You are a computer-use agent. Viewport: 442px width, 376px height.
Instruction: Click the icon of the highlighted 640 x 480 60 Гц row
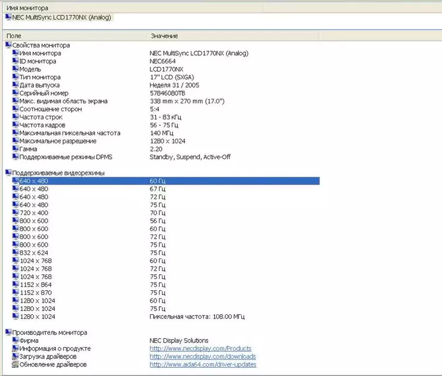tap(15, 180)
